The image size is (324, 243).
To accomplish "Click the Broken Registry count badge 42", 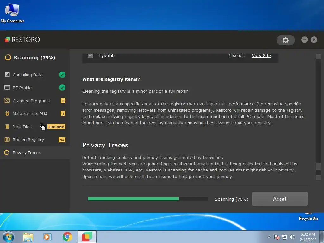I will [x=62, y=140].
